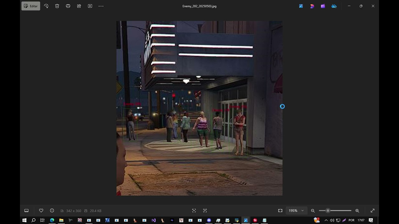
Task: Open taskbar search magnifier
Action: 33,220
